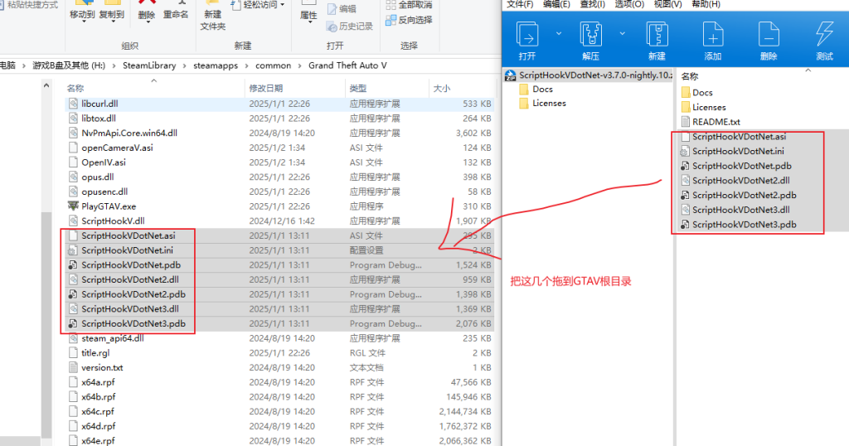Select Licenses folder icon in archive file list
849x446 pixels.
point(686,107)
